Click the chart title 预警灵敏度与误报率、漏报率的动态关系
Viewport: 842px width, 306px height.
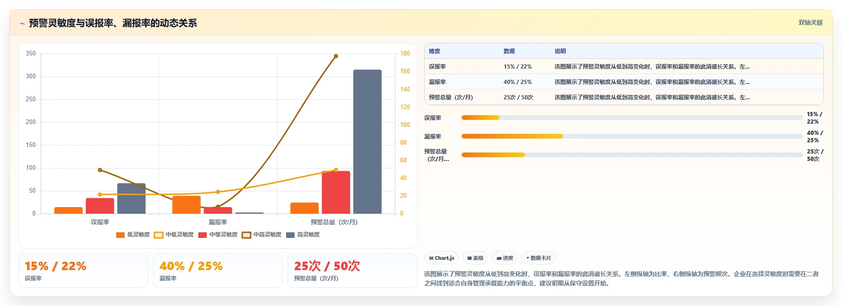[x=113, y=23]
